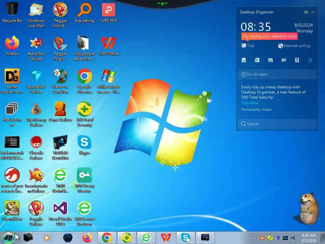Select the Chuzzle Deluxe desktop icon
Viewport: 325px width, 244px height.
pos(36,147)
